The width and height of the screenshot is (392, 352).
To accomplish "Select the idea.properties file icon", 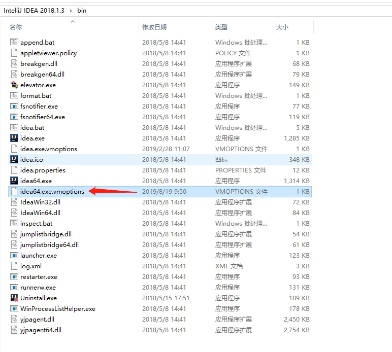I will pos(14,170).
